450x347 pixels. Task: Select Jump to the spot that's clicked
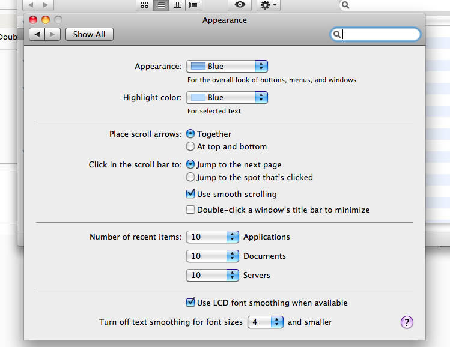190,177
